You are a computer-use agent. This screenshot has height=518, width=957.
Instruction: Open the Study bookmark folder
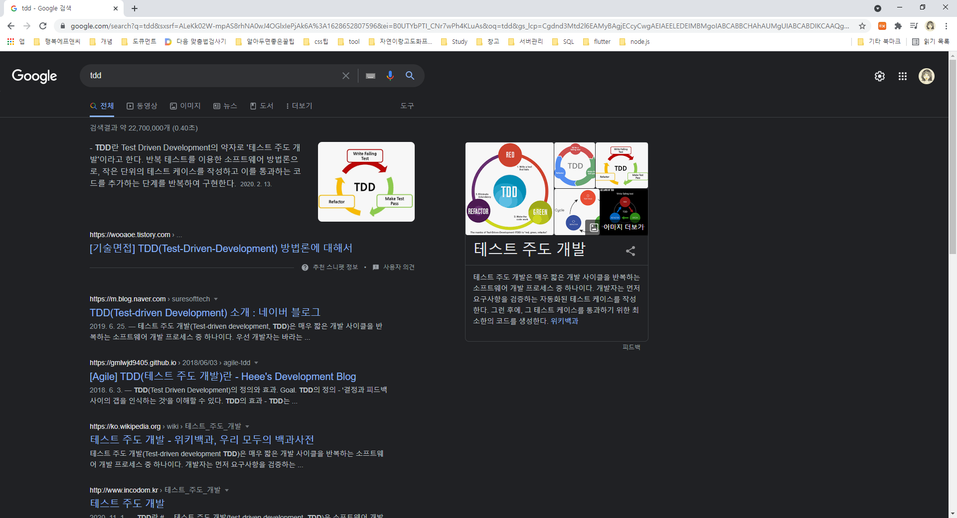coord(455,42)
